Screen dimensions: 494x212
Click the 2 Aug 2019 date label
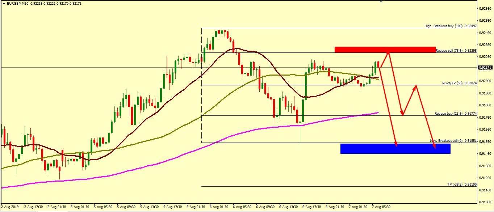[x=9, y=207]
